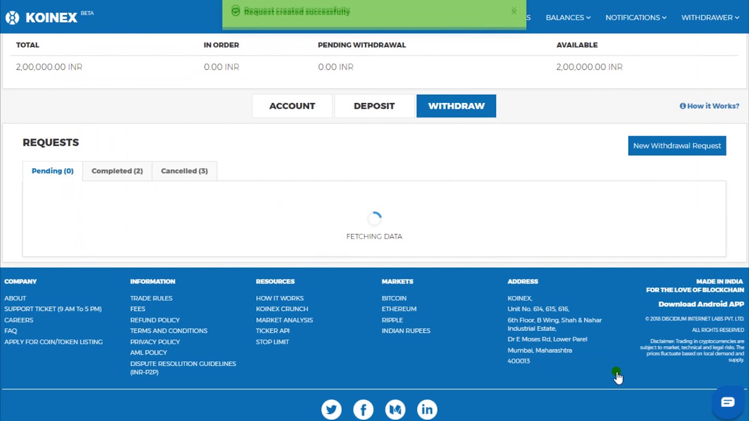The width and height of the screenshot is (749, 421).
Task: Open the Koinex Crunch link
Action: coord(281,309)
